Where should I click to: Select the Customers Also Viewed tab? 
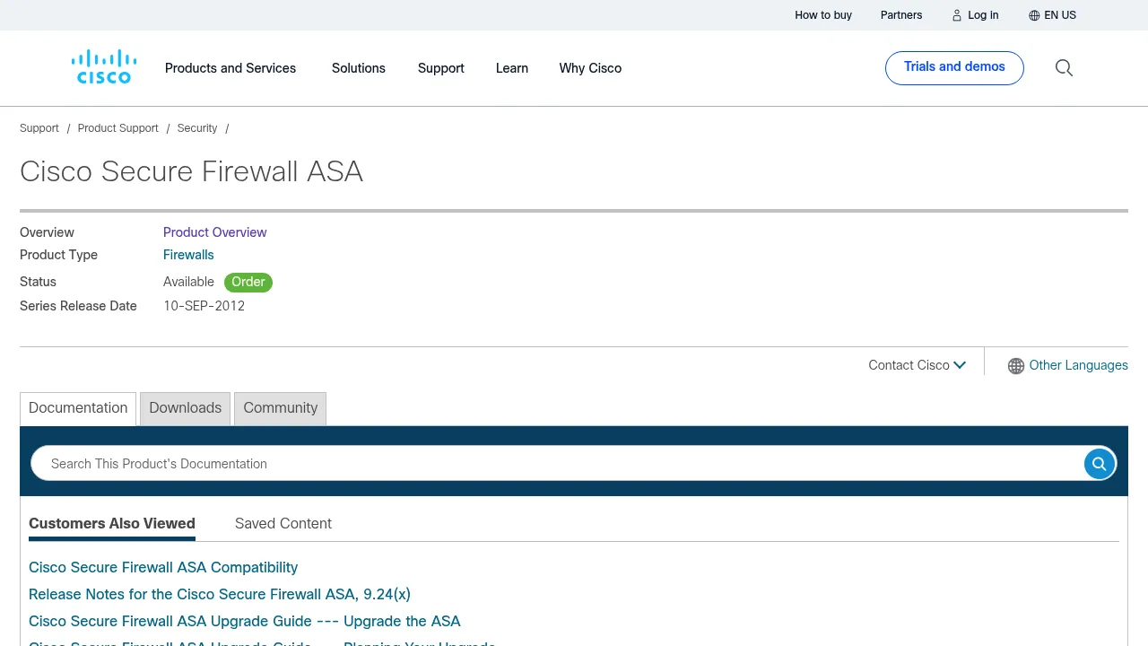coord(112,523)
